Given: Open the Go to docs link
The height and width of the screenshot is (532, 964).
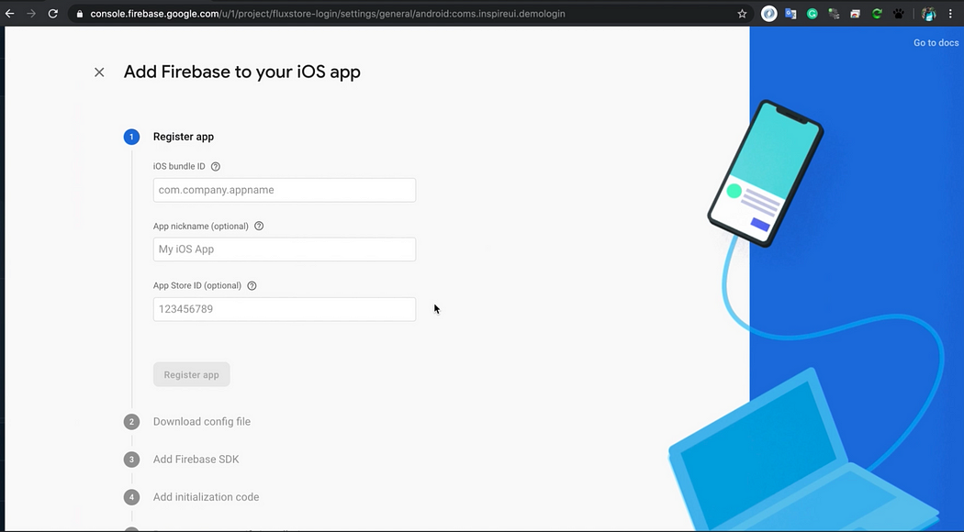Looking at the screenshot, I should click(936, 43).
